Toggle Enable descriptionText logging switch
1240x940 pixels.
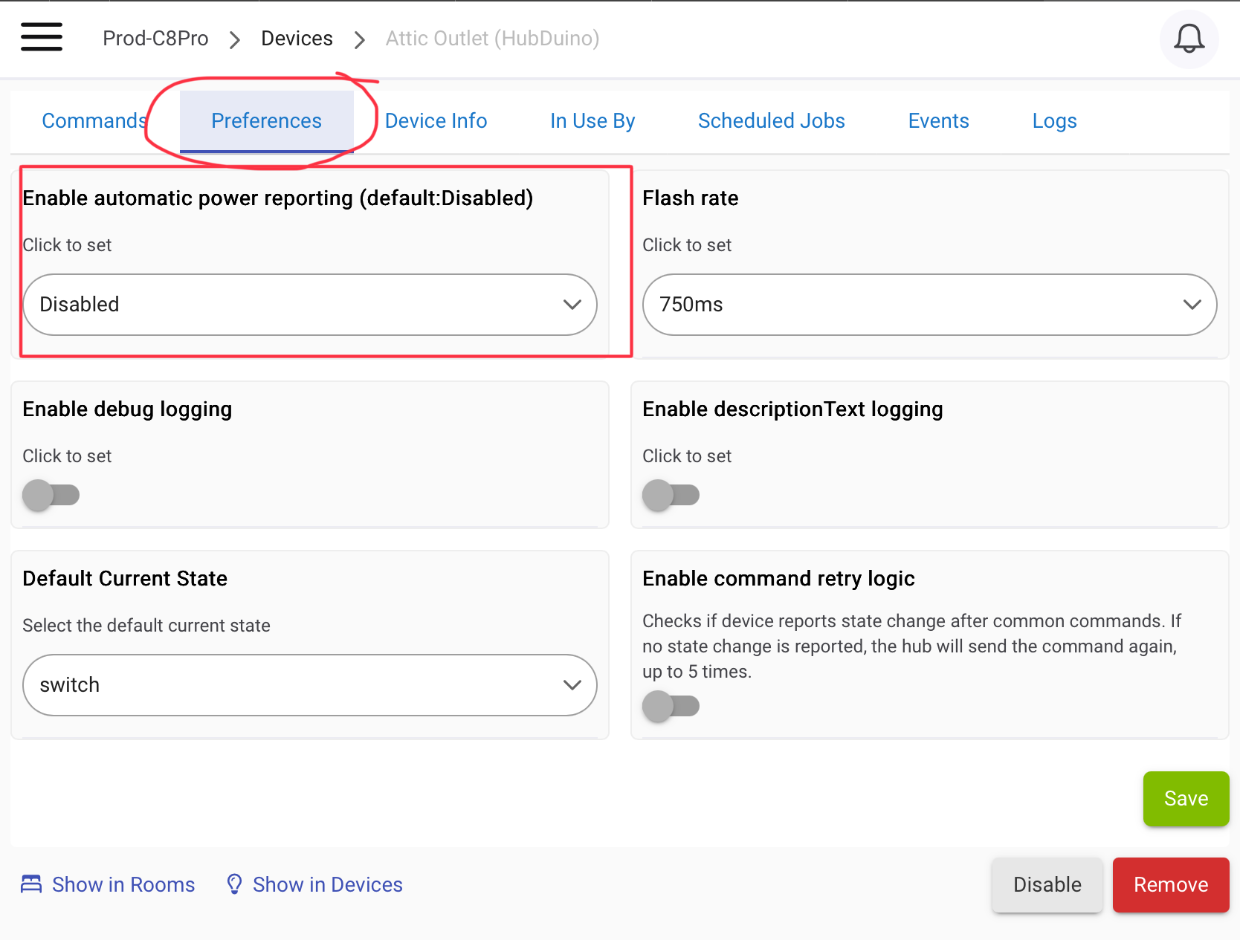(671, 495)
